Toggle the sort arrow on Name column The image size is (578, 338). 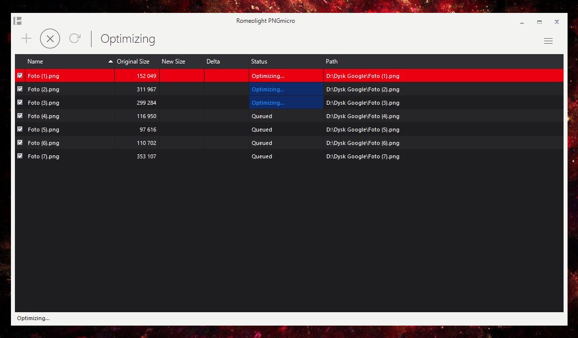pos(110,62)
